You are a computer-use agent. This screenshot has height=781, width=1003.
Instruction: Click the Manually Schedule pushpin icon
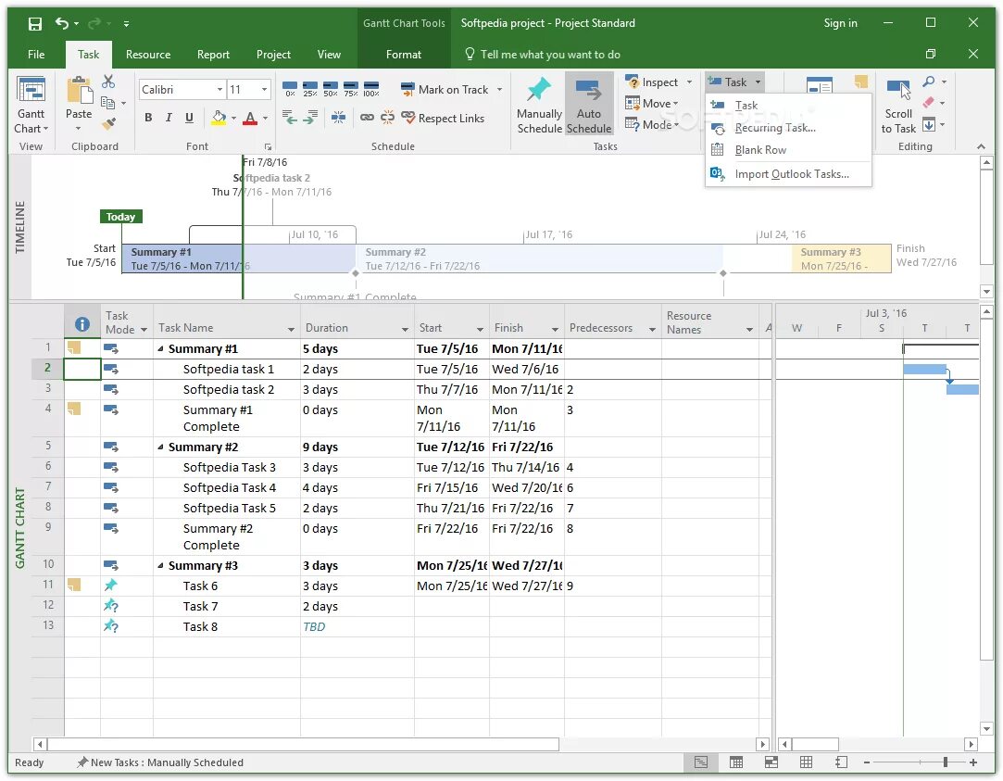tap(539, 90)
